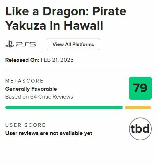Open the View All Platforms button
The image size is (156, 165).
(73, 44)
